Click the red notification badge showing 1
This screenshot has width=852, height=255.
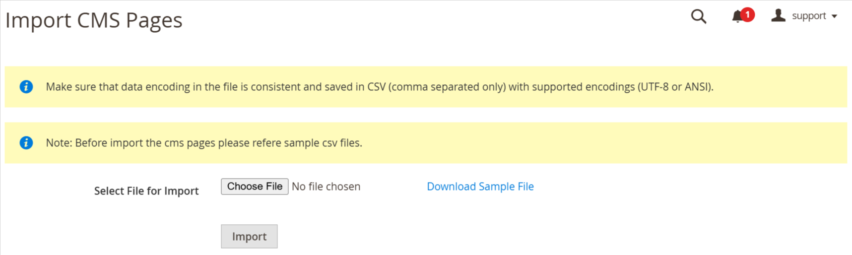(747, 15)
